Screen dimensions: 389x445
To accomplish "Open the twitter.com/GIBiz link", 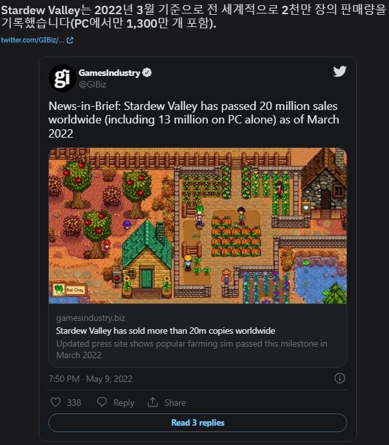I will click(32, 40).
